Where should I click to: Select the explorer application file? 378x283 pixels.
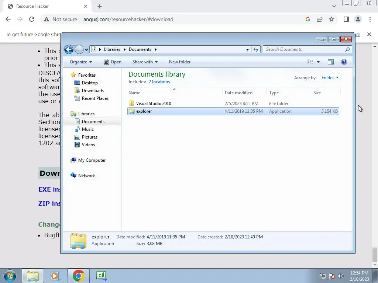pos(233,111)
